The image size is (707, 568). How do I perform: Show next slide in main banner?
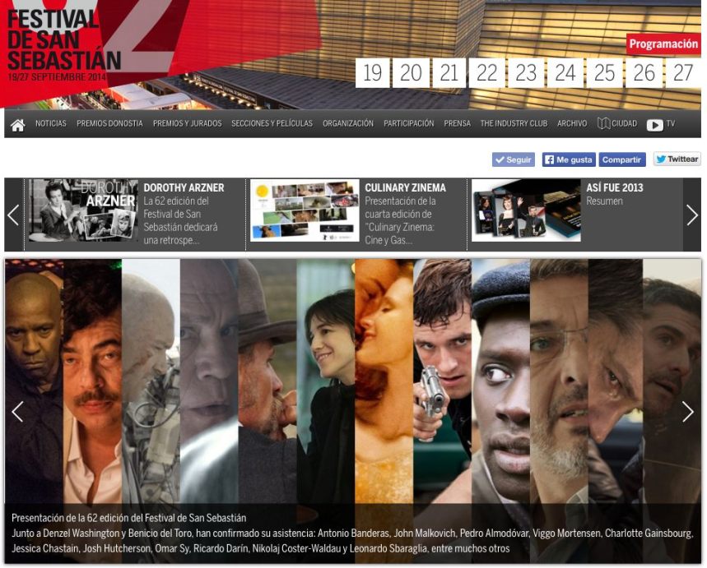pos(687,411)
